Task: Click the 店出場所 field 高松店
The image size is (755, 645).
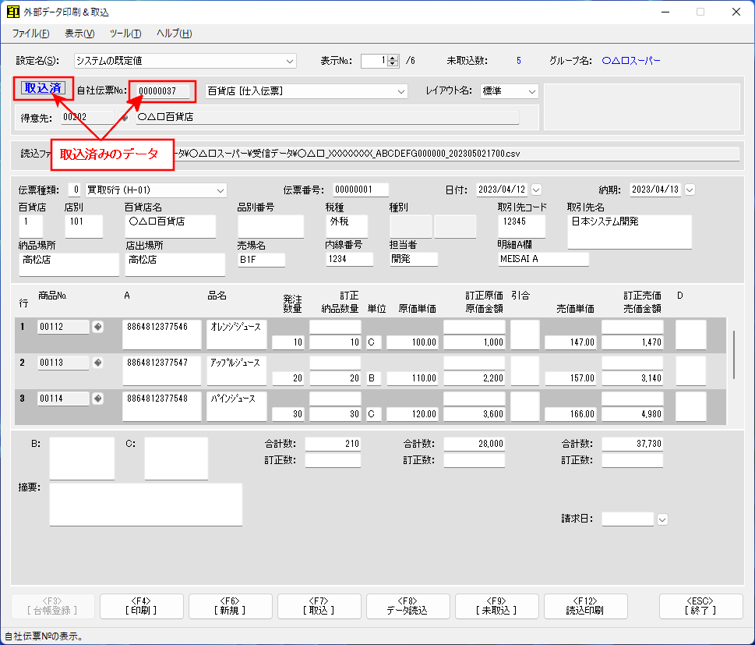Action: pyautogui.click(x=175, y=264)
